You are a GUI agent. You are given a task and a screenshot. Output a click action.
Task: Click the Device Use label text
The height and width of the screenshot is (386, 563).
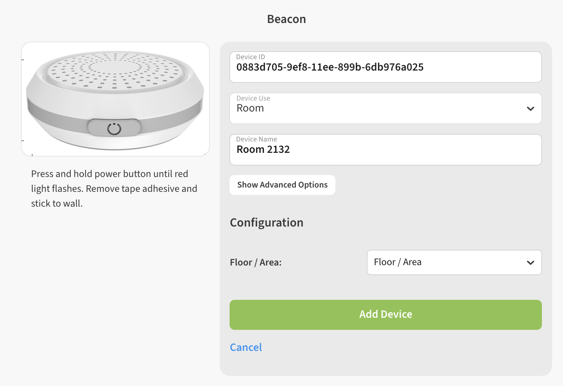click(253, 98)
